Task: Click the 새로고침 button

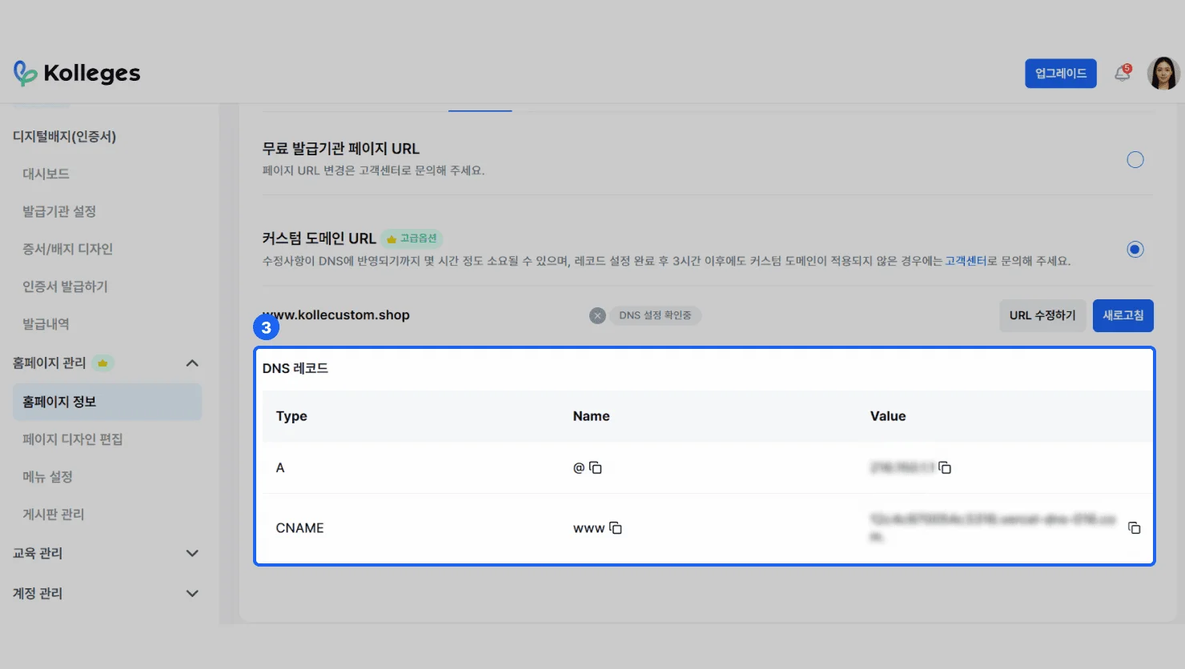Action: point(1123,315)
